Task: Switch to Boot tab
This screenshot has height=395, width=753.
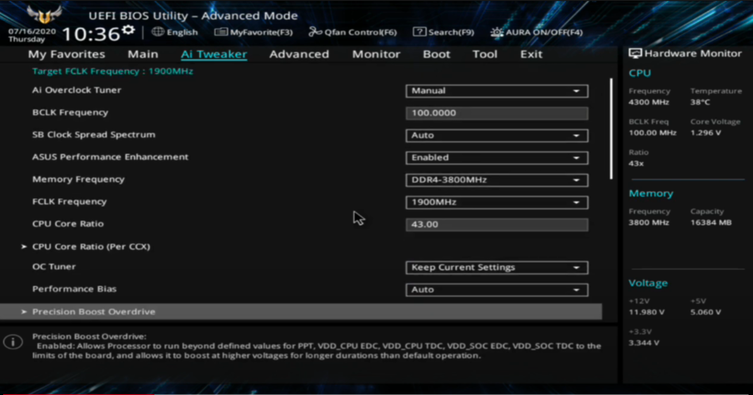Action: [x=436, y=54]
